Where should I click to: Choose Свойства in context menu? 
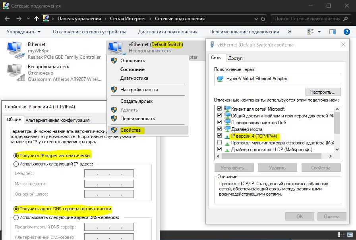pos(147,130)
